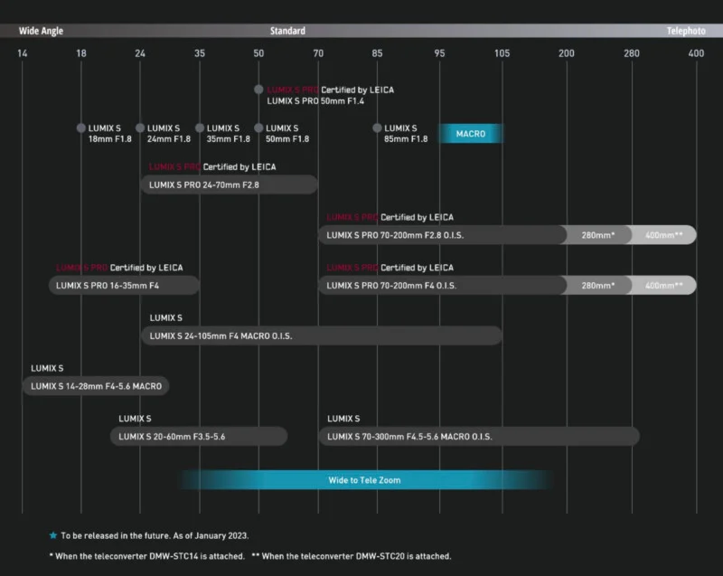Click the blue star in the footnote
Viewport: 723px width, 576px height.
tap(53, 535)
